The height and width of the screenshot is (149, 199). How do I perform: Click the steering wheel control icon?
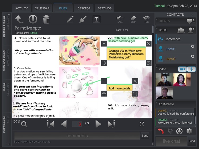click(179, 131)
